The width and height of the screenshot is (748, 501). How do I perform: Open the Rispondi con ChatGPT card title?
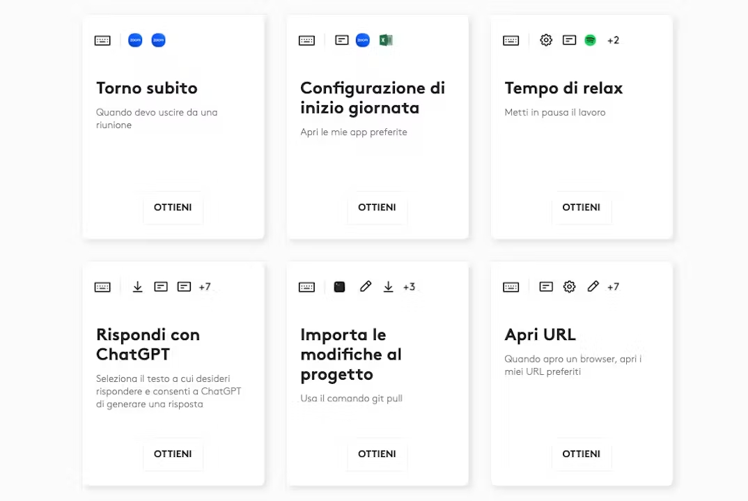[x=148, y=344]
